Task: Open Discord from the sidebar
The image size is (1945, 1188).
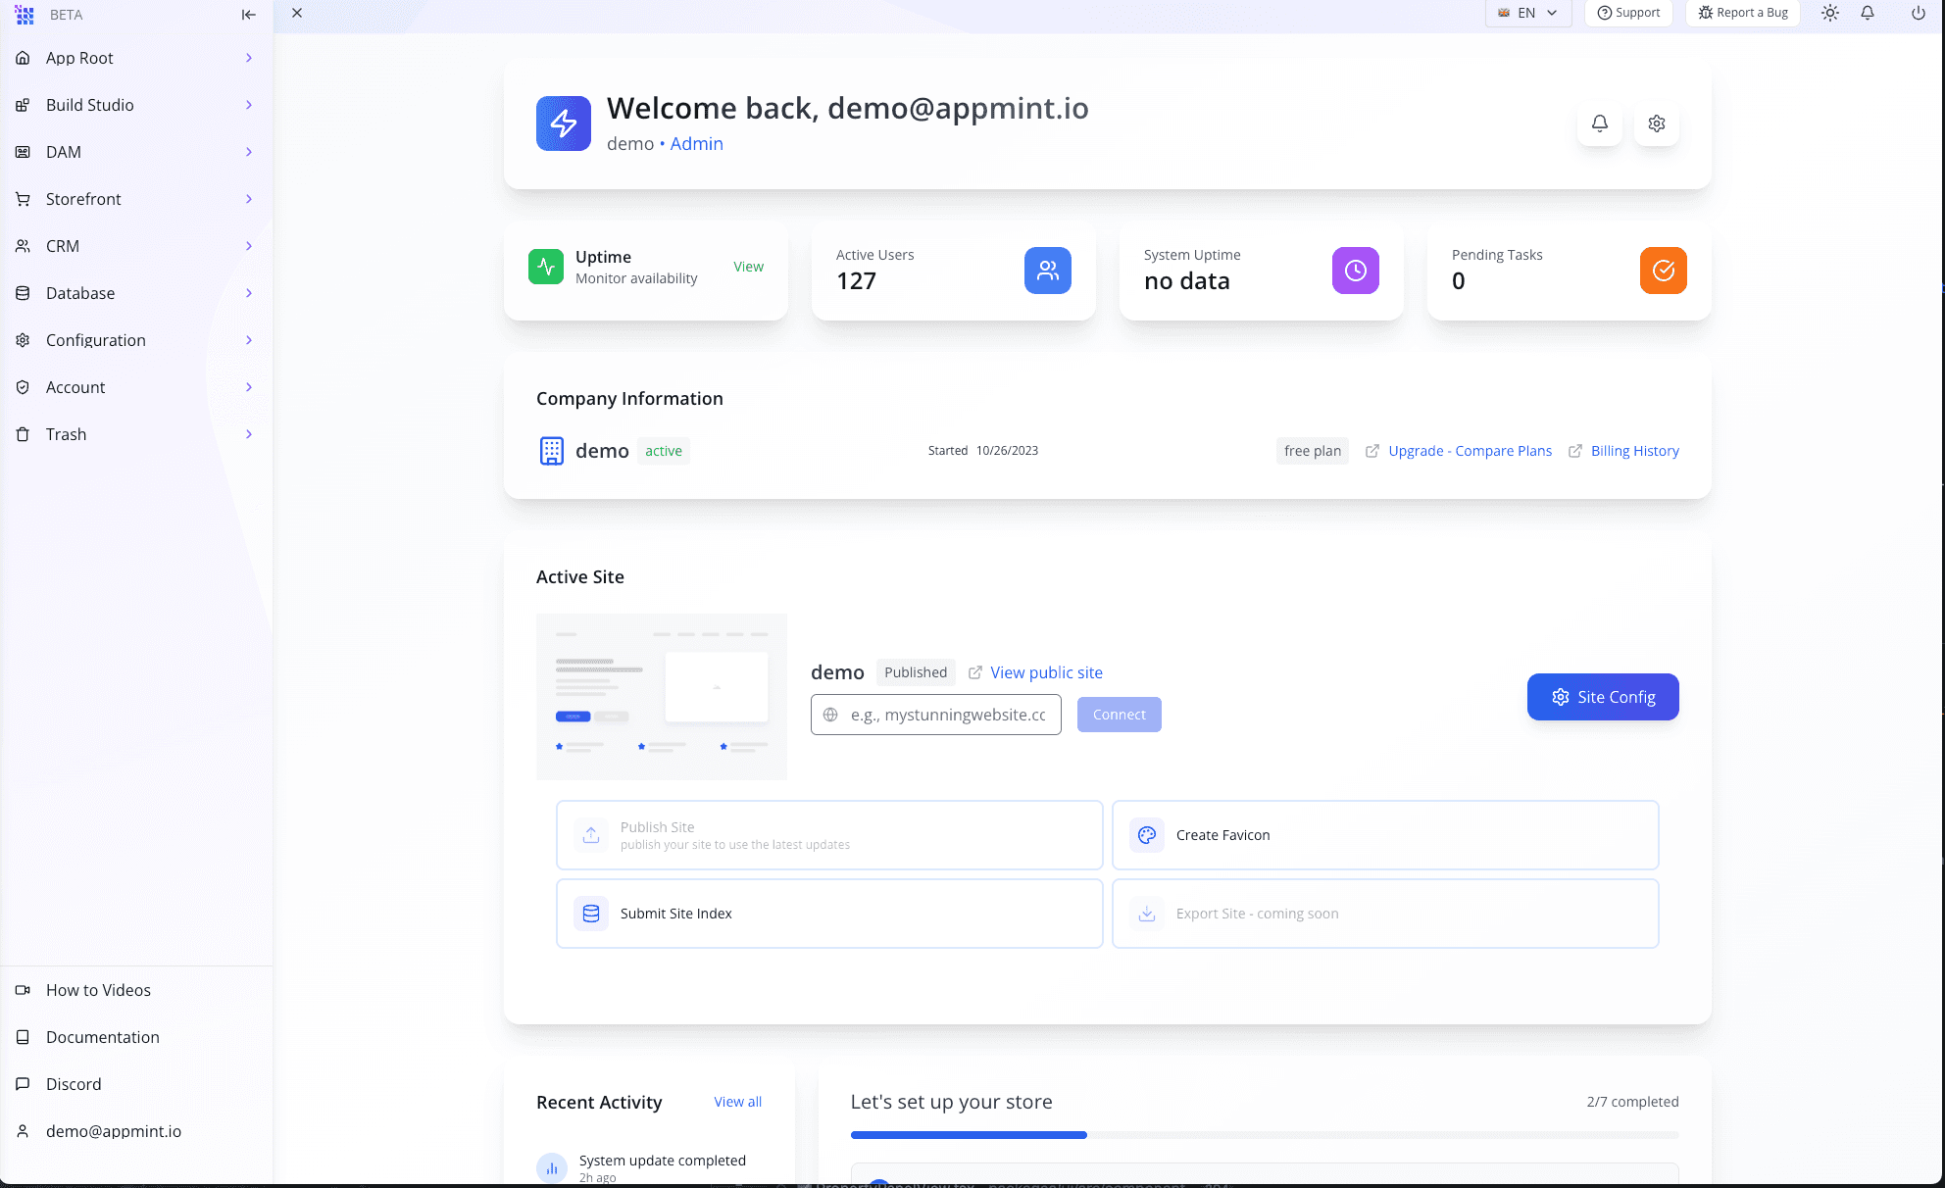Action: tap(73, 1084)
